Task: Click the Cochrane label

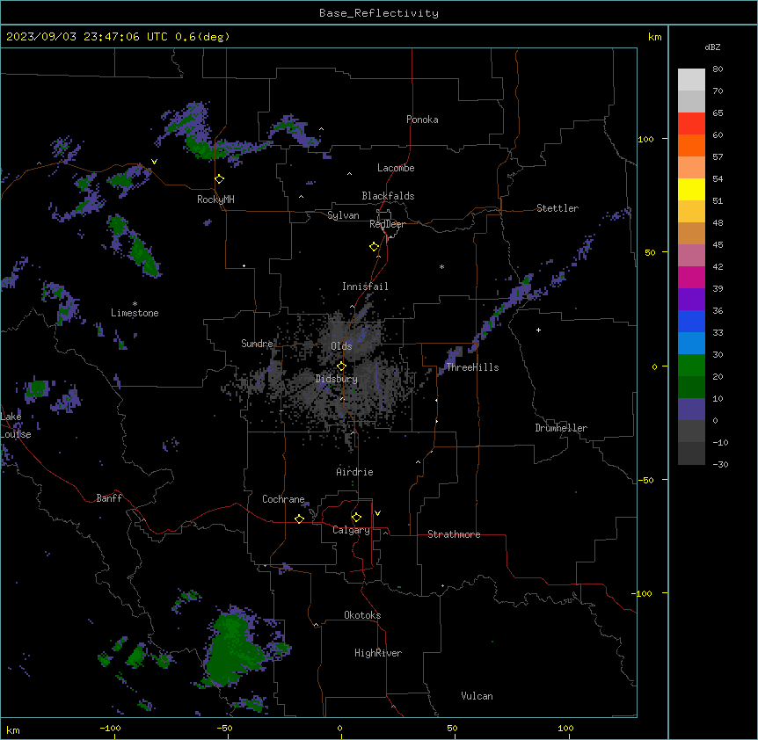Action: pyautogui.click(x=283, y=499)
